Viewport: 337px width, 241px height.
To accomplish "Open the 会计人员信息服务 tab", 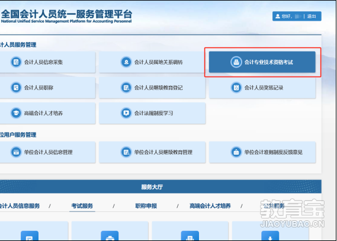I will pos(20,206).
